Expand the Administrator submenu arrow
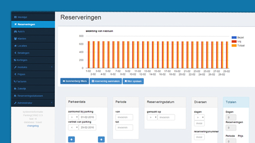255x143 pixels. pyautogui.click(x=52, y=102)
